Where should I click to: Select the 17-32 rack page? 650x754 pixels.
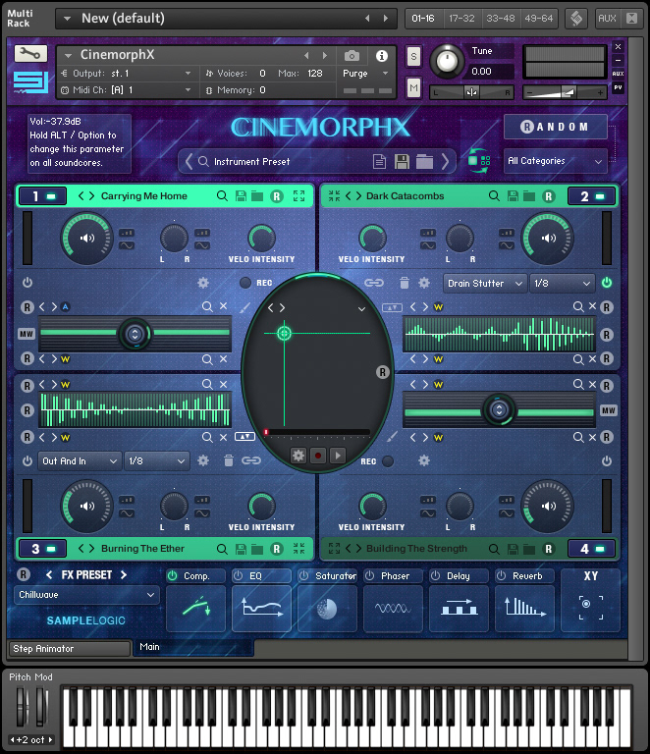coord(461,19)
